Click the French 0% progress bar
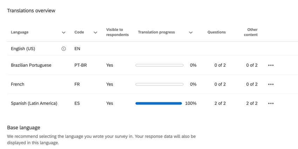298x149 pixels. (x=159, y=84)
